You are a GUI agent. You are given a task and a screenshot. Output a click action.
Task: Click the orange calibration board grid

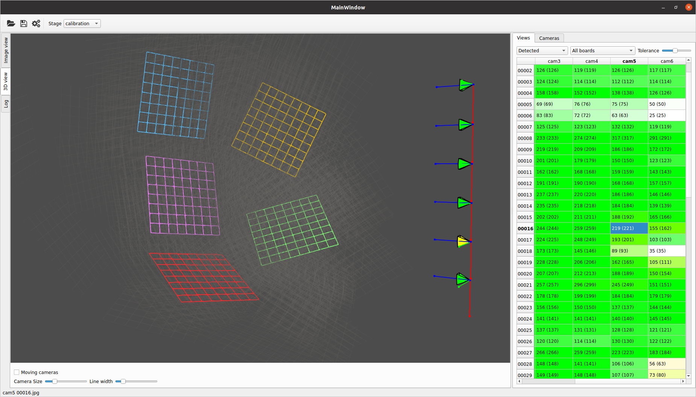coord(279,130)
